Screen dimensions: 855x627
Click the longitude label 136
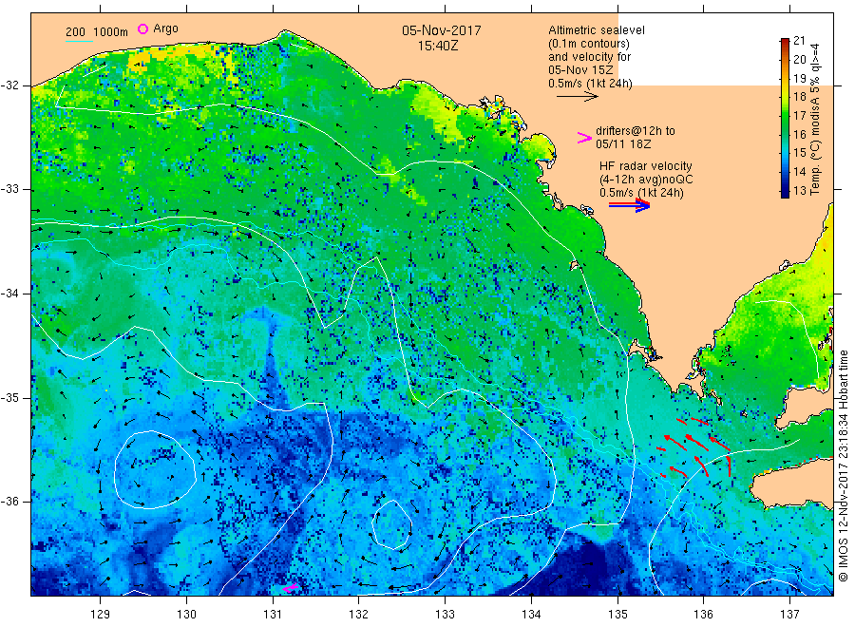click(703, 614)
